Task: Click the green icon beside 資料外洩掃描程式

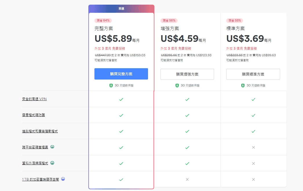Action: (x=52, y=163)
